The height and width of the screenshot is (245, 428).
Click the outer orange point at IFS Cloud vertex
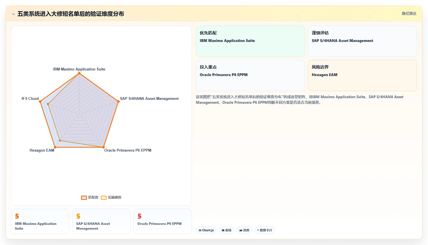tap(40, 102)
